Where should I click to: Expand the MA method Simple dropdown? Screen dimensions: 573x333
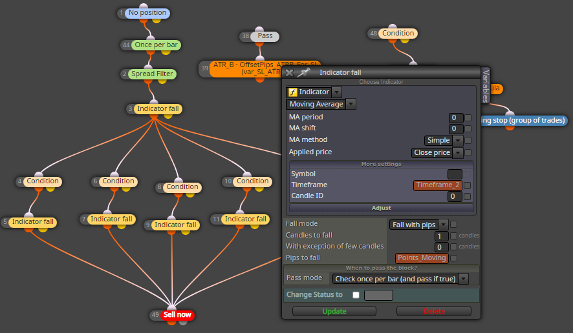457,141
